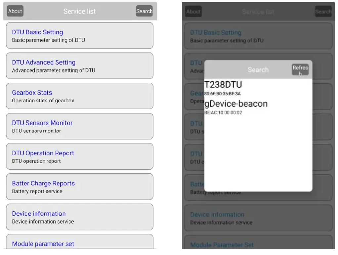Screen dimensions: 338x255
Task: Open Device information service
Action: point(79,217)
